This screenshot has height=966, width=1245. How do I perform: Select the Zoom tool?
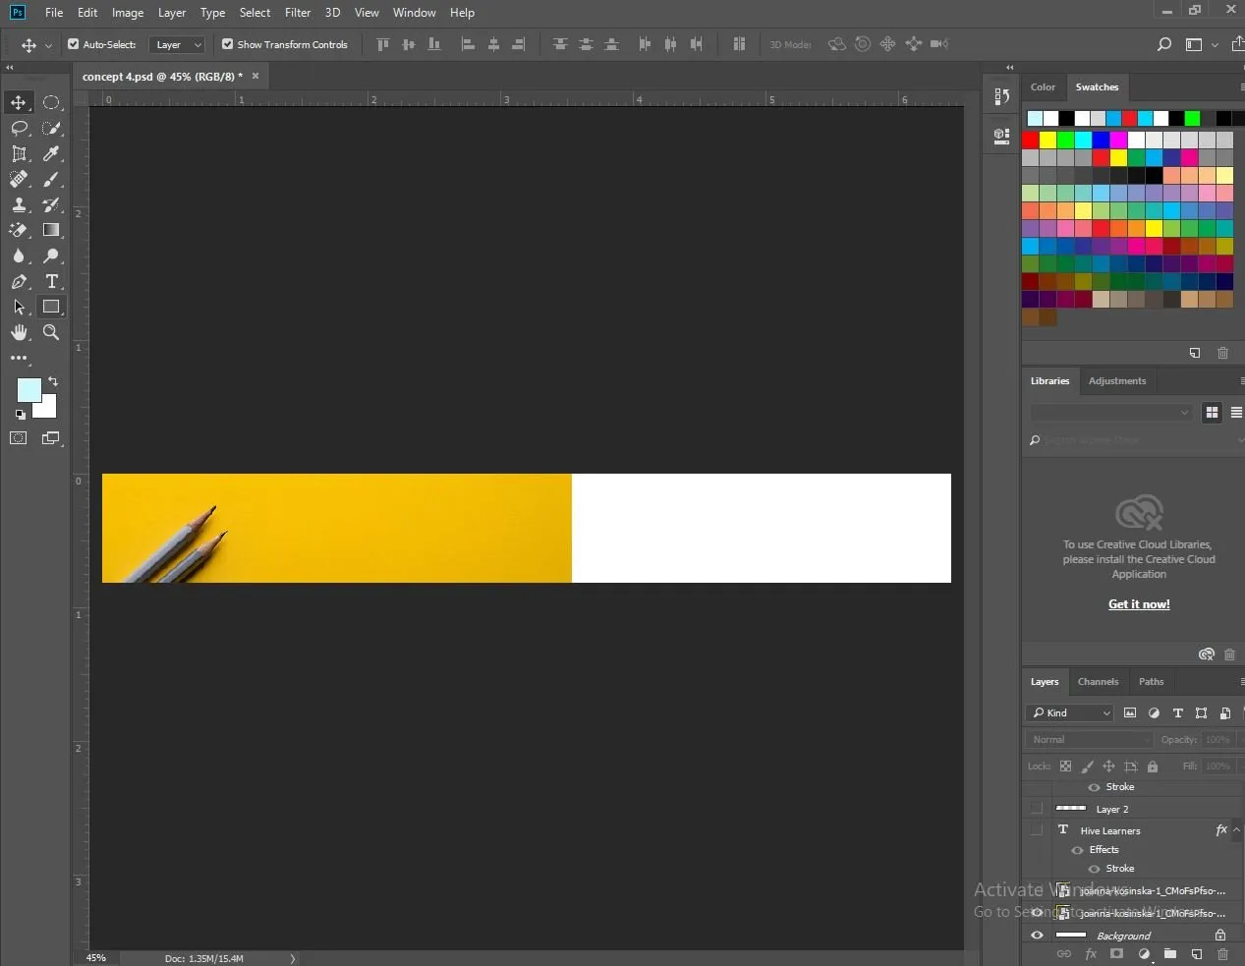[51, 333]
